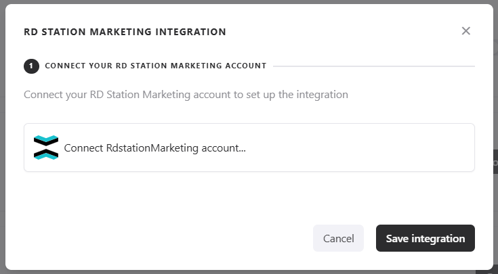Click the horizontal divider beside the step heading
Viewport: 498px width, 274px height.
pyautogui.click(x=373, y=66)
